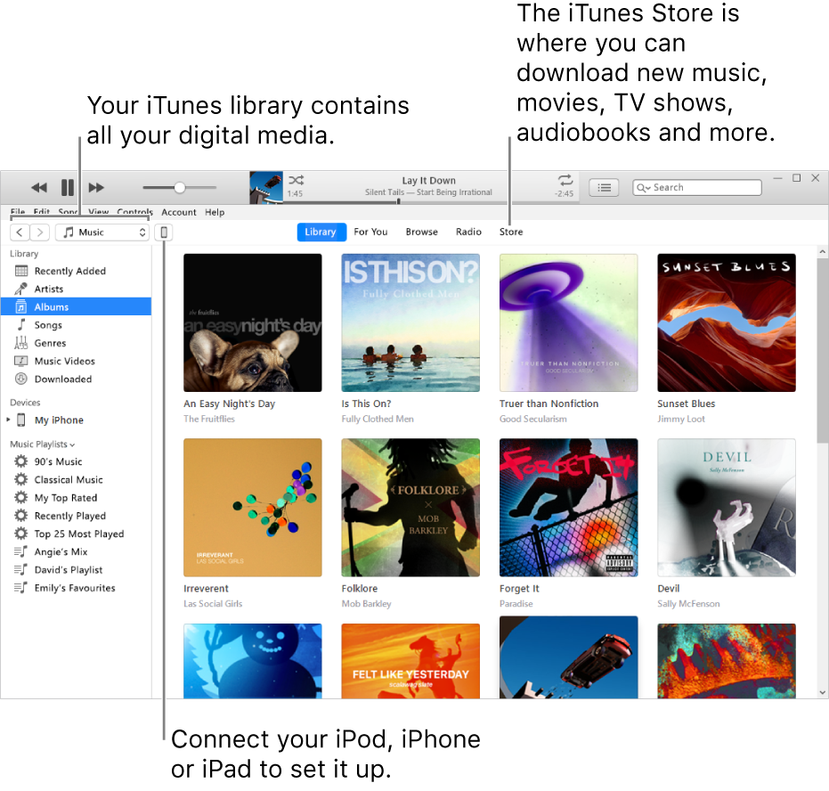Rewind to the previous track

click(38, 187)
